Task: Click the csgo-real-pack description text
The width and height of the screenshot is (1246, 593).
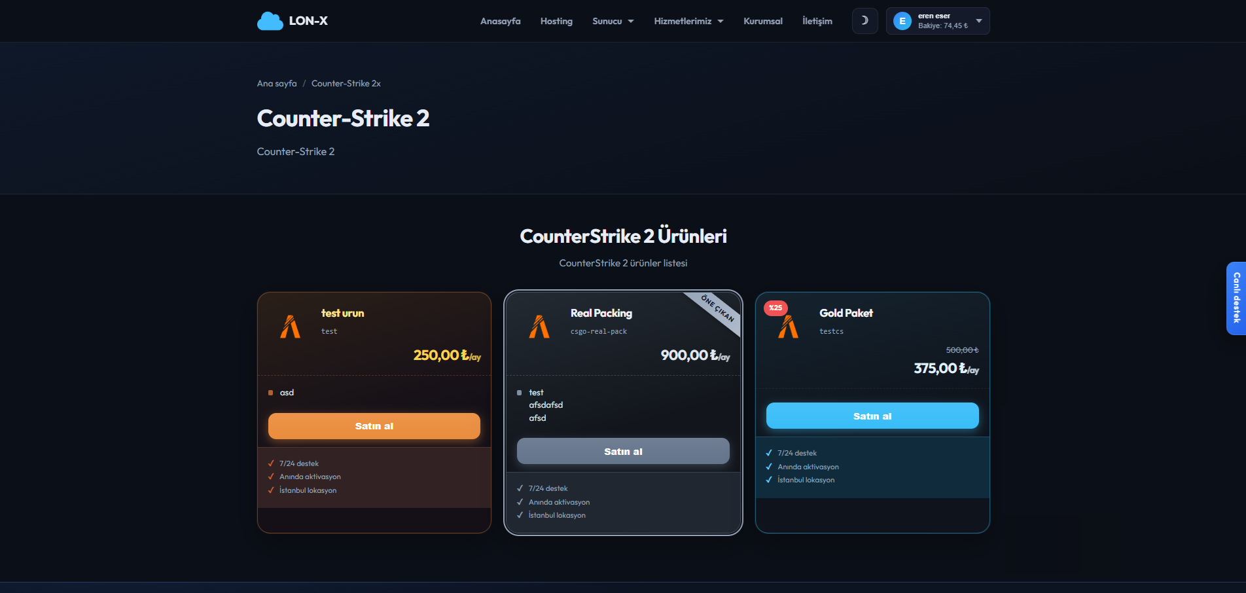Action: (x=599, y=332)
